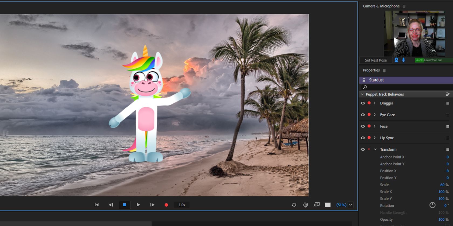This screenshot has width=453, height=226.
Task: Click the Properties search field
Action: 407,87
